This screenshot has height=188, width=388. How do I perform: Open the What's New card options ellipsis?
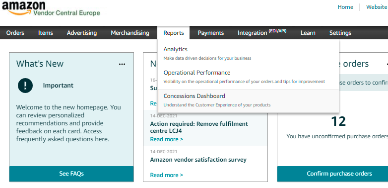coord(122,64)
